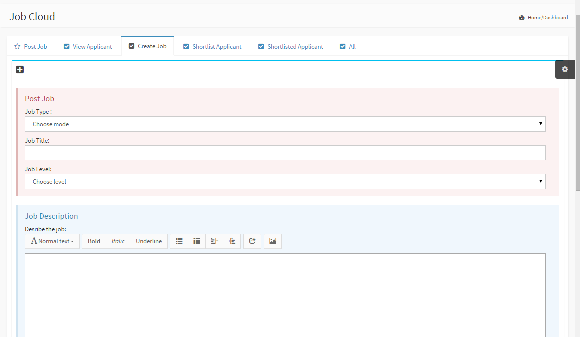Switch to the Post Job tab
The width and height of the screenshot is (580, 337).
coord(31,47)
